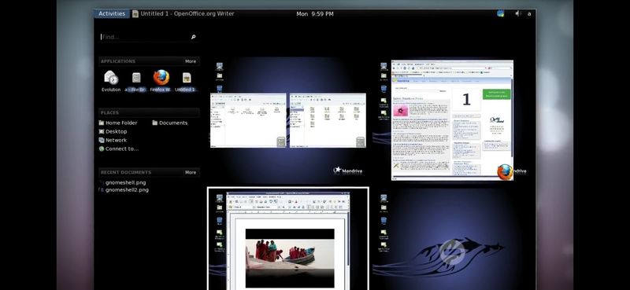The height and width of the screenshot is (290, 630).
Task: Open the Untitled 1 Writer application icon
Action: [x=186, y=81]
